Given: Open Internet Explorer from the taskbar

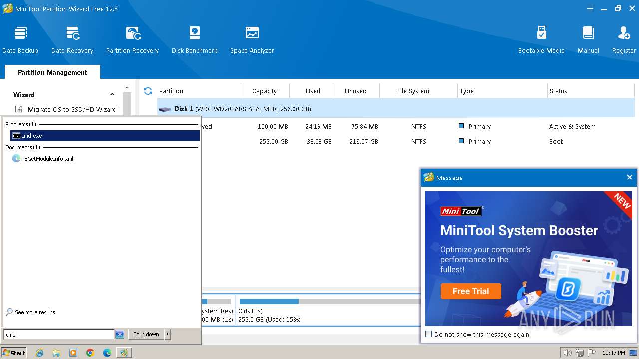Looking at the screenshot, I should [x=39, y=353].
